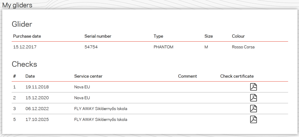
Task: Click the Size column header
Action: coord(209,36)
